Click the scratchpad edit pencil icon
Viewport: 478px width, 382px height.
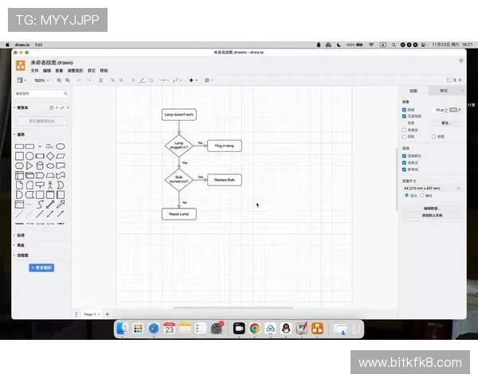tap(62, 108)
